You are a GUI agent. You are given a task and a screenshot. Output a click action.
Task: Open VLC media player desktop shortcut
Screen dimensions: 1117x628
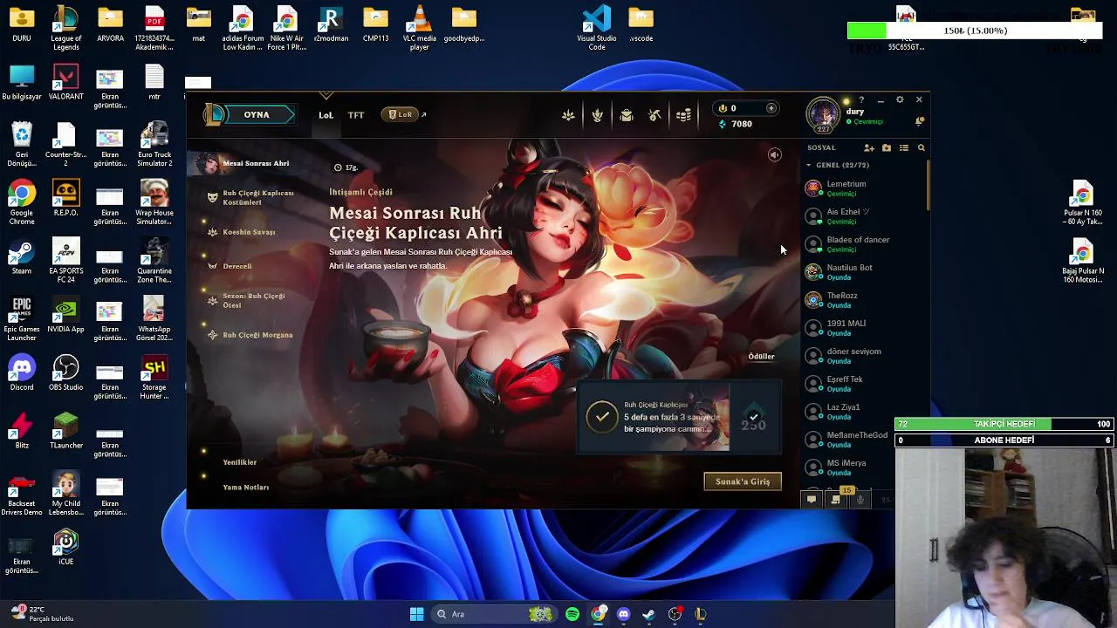(x=420, y=28)
